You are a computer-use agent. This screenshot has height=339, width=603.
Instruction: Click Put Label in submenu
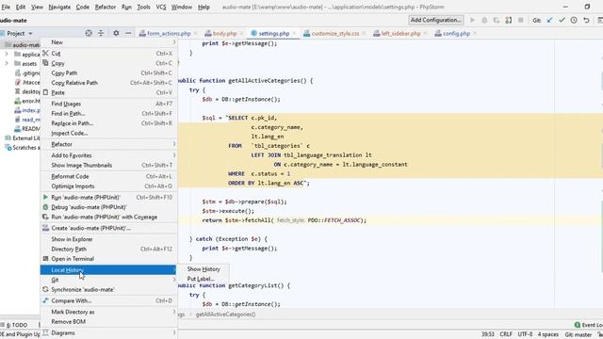tap(204, 279)
